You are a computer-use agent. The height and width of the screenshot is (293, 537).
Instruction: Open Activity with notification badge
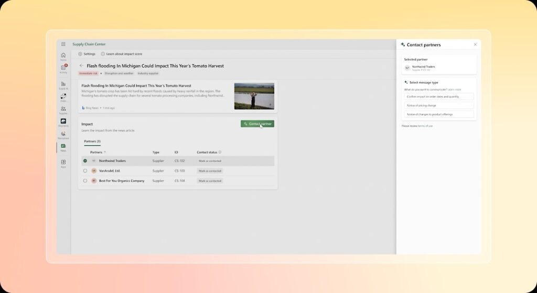pos(63,69)
